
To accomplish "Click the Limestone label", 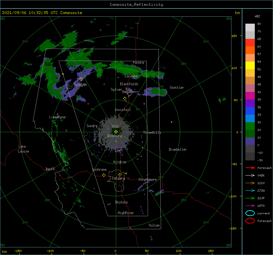I will [57, 117].
